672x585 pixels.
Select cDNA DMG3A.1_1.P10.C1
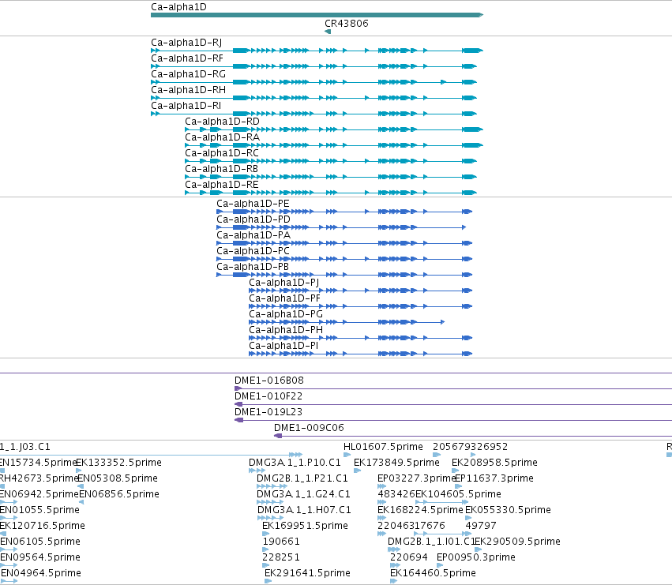pos(295,463)
